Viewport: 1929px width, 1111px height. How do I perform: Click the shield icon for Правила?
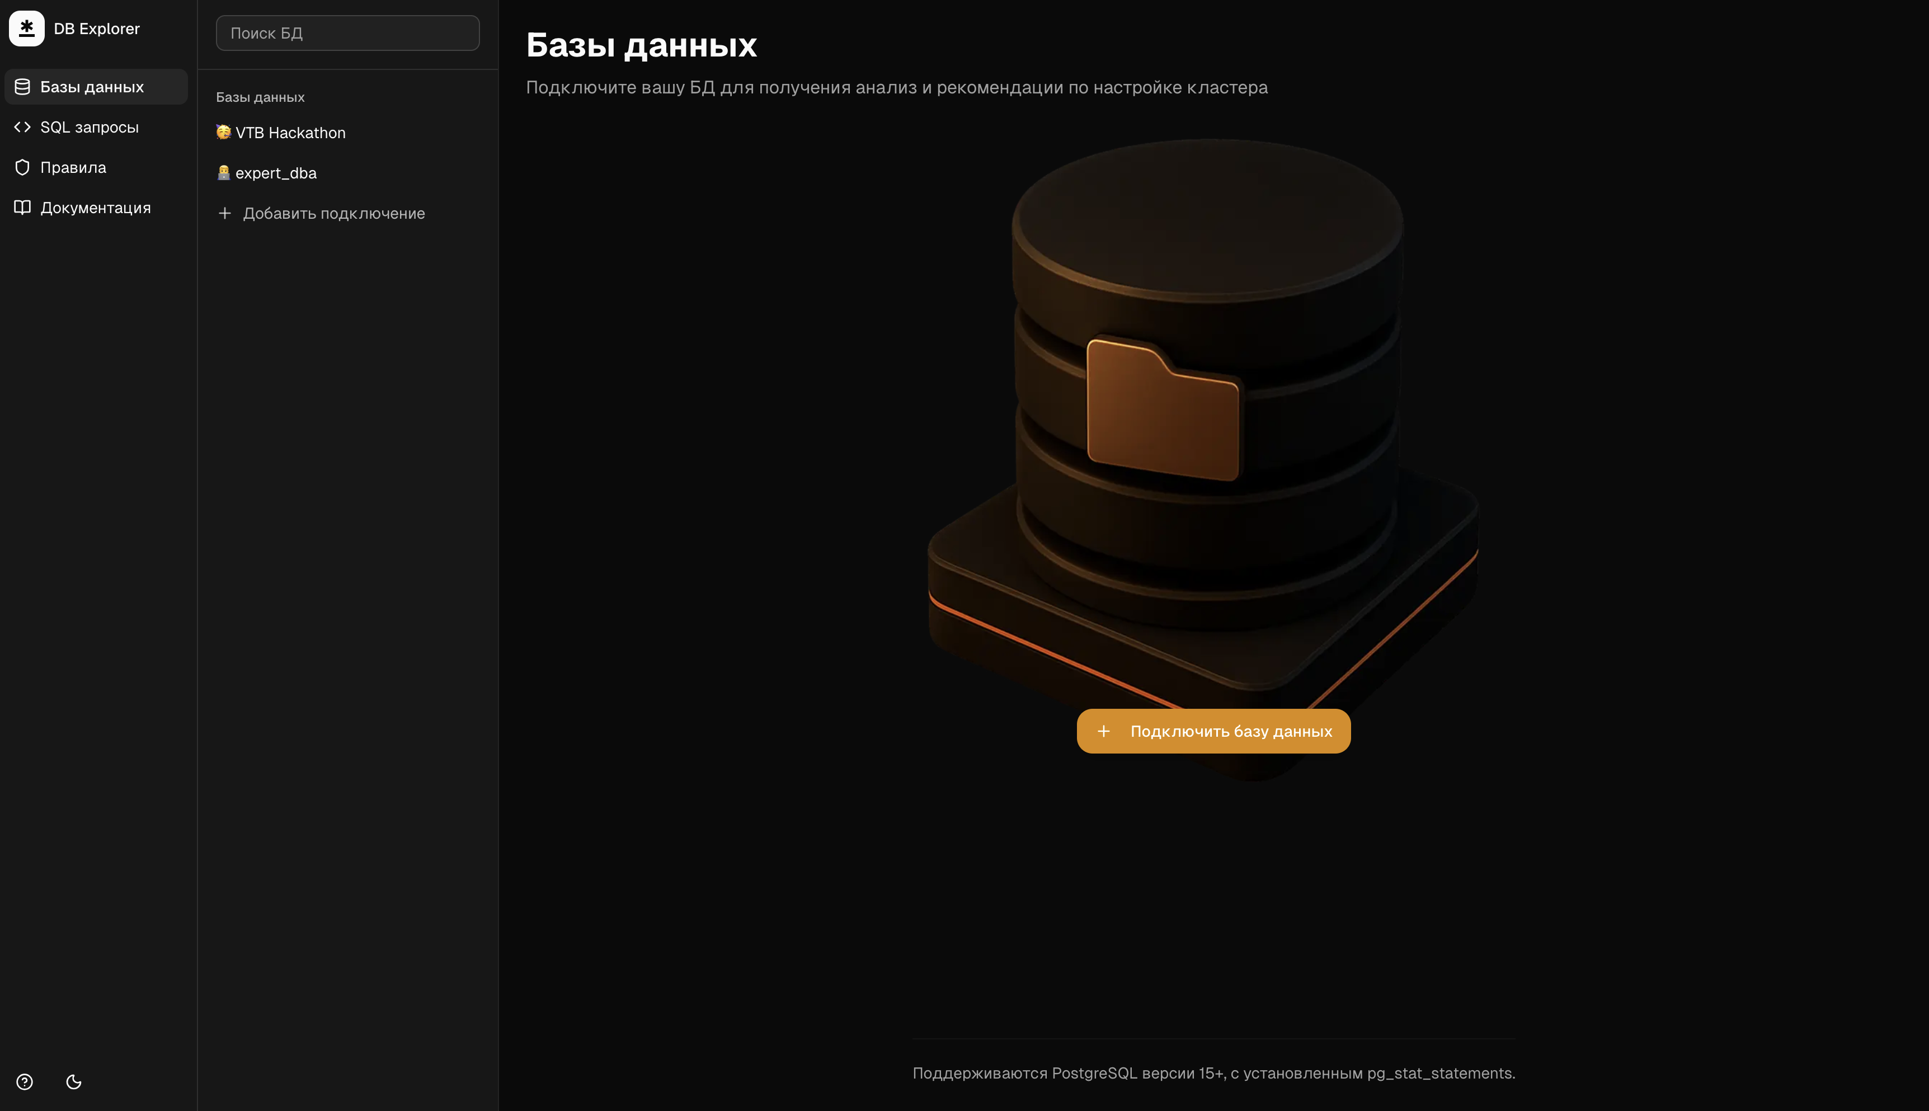tap(22, 167)
